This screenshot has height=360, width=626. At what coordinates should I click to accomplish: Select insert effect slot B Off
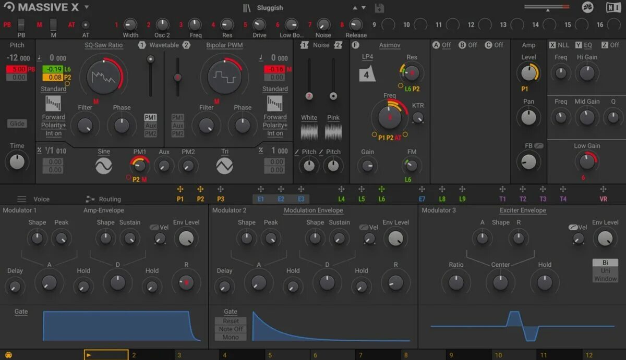point(467,45)
